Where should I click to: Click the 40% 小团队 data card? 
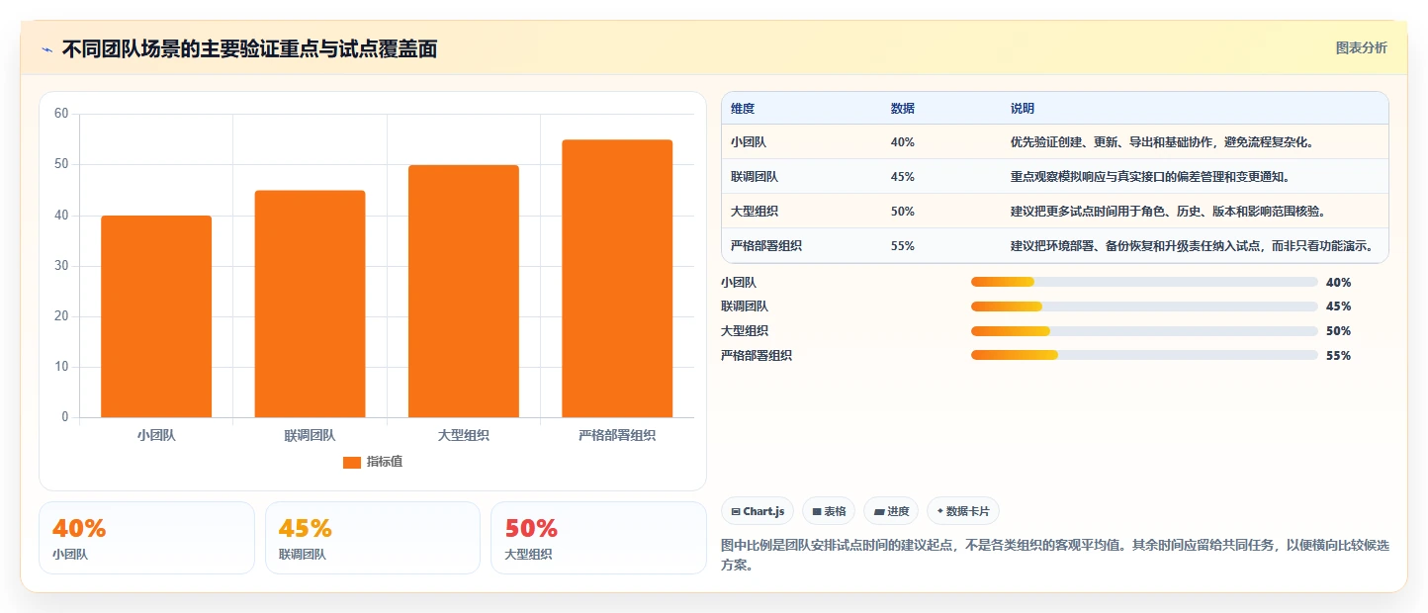[146, 538]
